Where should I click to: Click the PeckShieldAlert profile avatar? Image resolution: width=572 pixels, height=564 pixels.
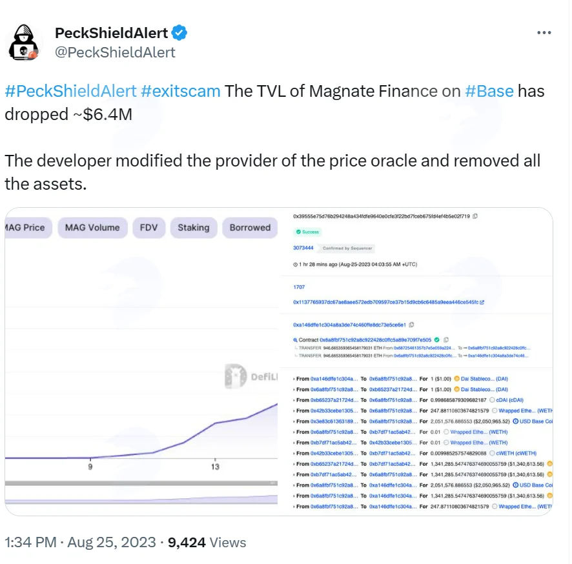[x=24, y=43]
